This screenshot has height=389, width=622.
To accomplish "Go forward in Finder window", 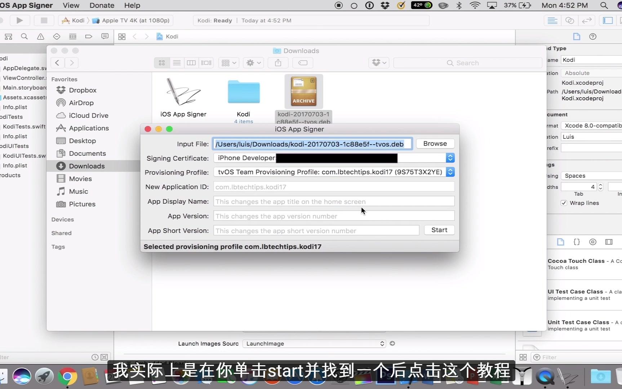I will 72,63.
